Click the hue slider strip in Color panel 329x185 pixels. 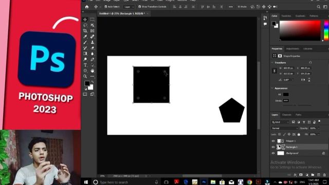tap(326, 30)
